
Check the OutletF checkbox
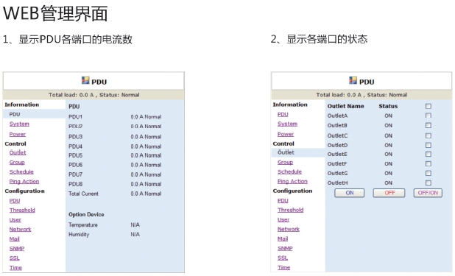tap(428, 163)
